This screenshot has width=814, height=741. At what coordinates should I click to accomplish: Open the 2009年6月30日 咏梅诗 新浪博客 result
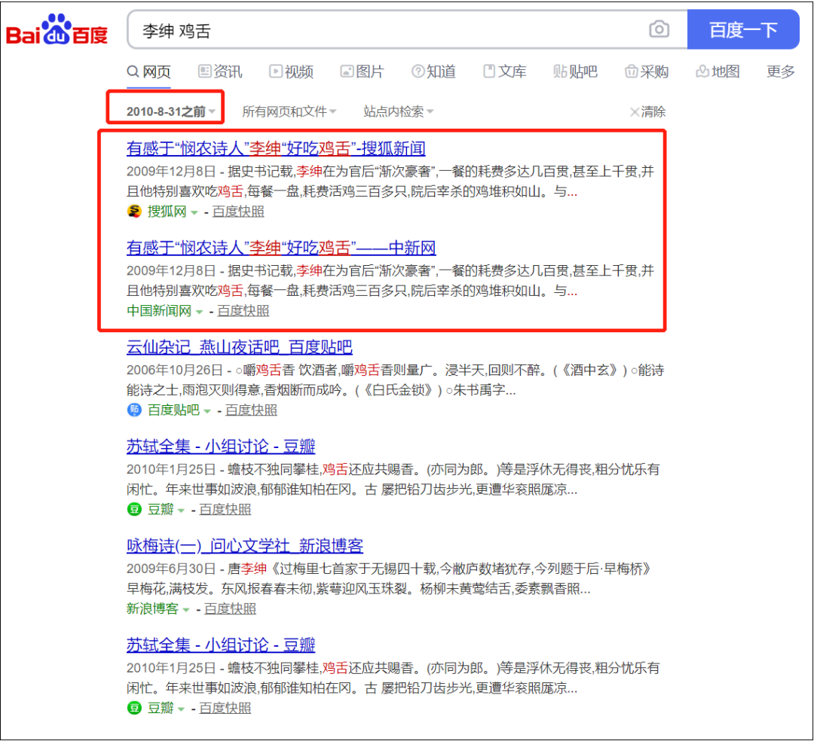click(244, 545)
